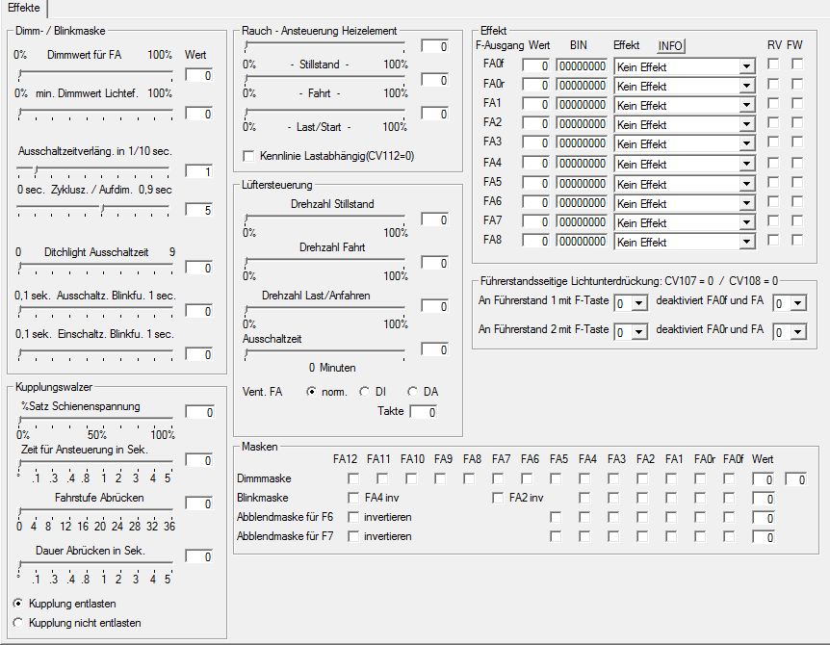This screenshot has width=830, height=645.
Task: Click the Rauch Fahrt slider
Action: [x=324, y=79]
